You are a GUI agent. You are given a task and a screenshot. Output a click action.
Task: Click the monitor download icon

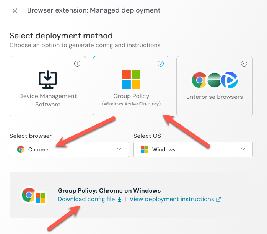coord(48,80)
